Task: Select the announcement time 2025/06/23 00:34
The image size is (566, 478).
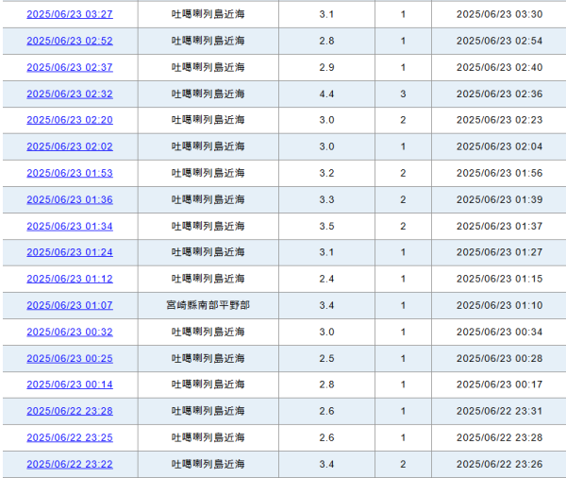Action: (499, 332)
